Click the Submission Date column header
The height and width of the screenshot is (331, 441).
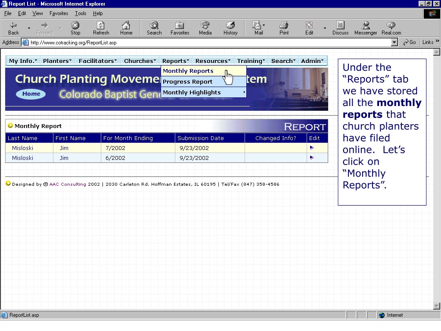click(210, 138)
